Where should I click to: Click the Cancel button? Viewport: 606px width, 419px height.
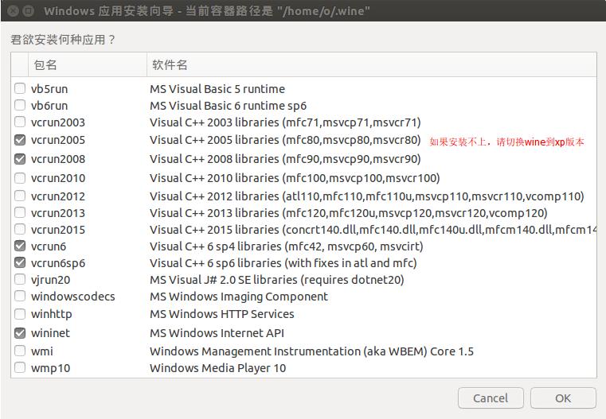click(x=491, y=398)
